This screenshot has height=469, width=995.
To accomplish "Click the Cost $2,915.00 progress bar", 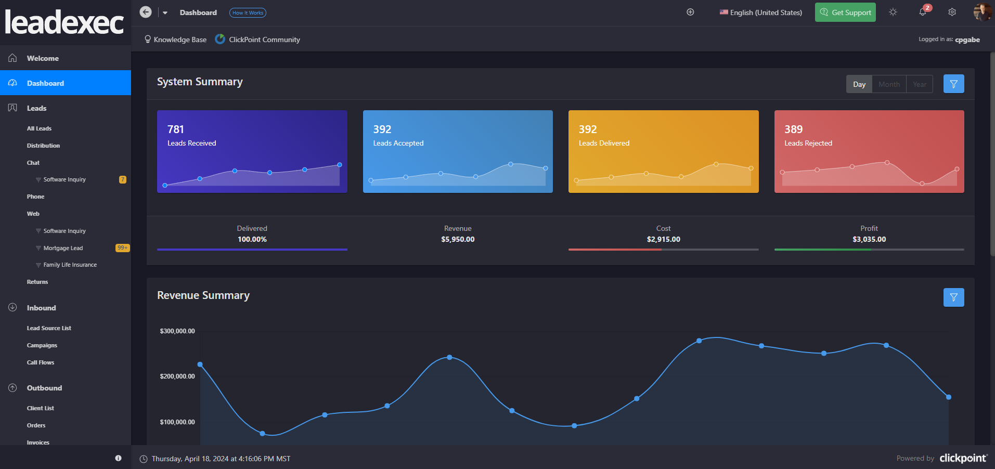I will click(663, 250).
